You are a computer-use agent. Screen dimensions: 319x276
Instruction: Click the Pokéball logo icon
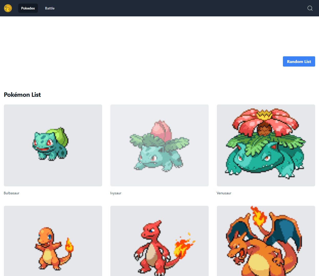(x=8, y=8)
